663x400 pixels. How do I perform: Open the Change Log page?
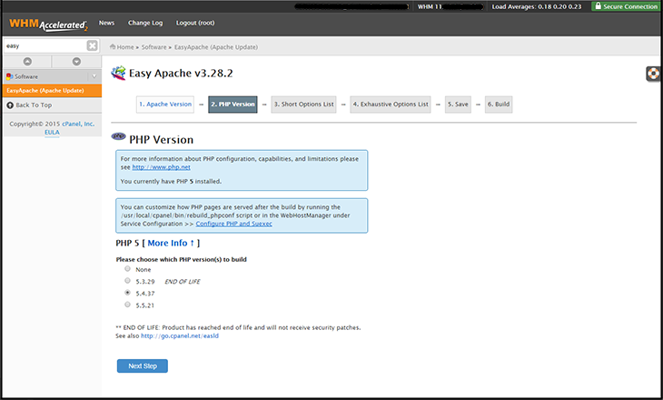tap(145, 23)
